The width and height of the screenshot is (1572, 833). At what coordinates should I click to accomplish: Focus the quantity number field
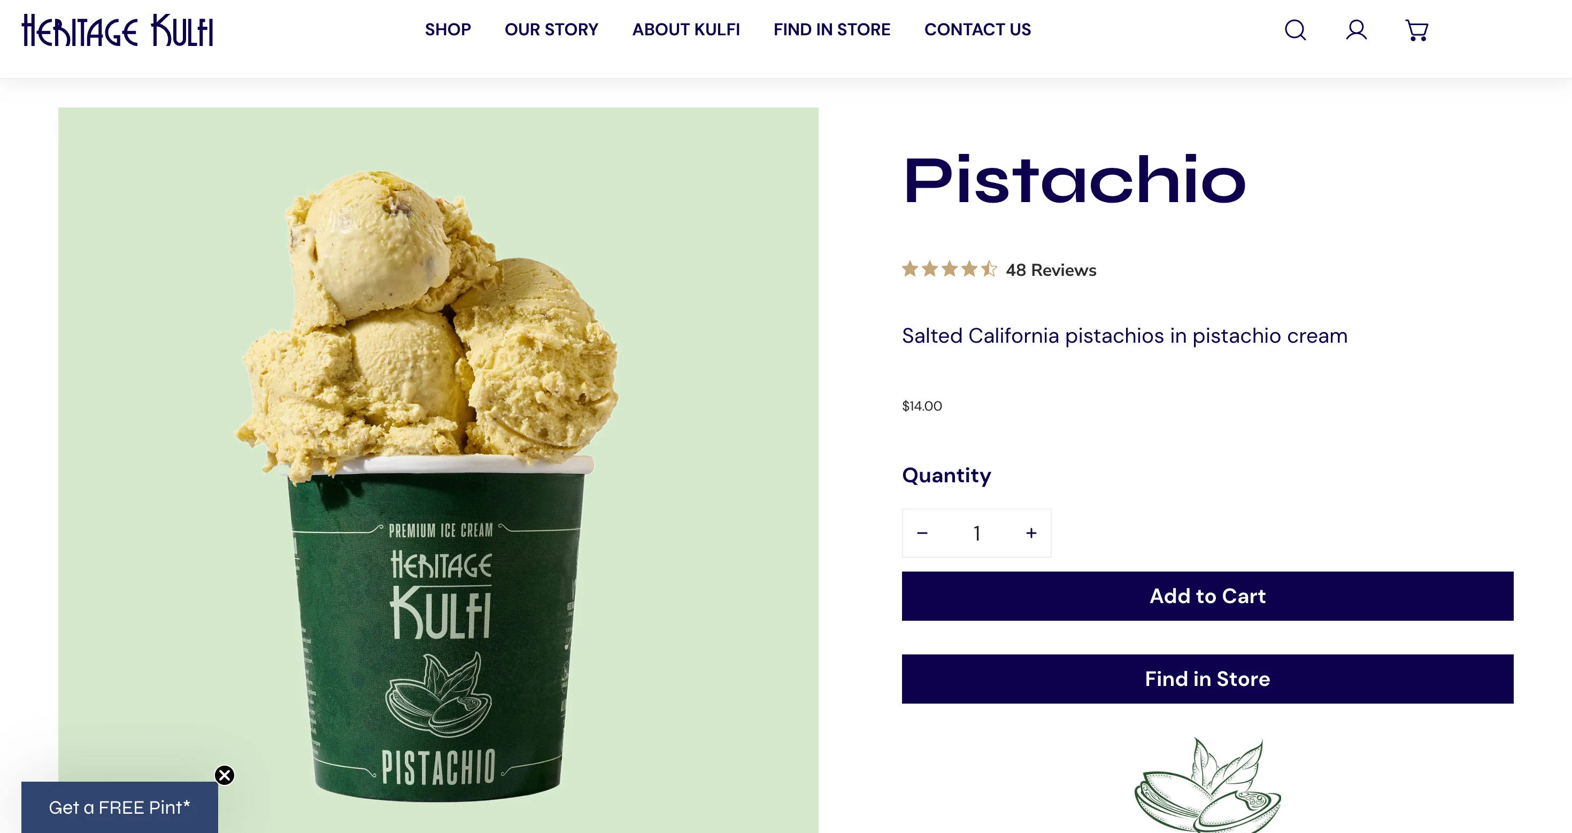976,533
